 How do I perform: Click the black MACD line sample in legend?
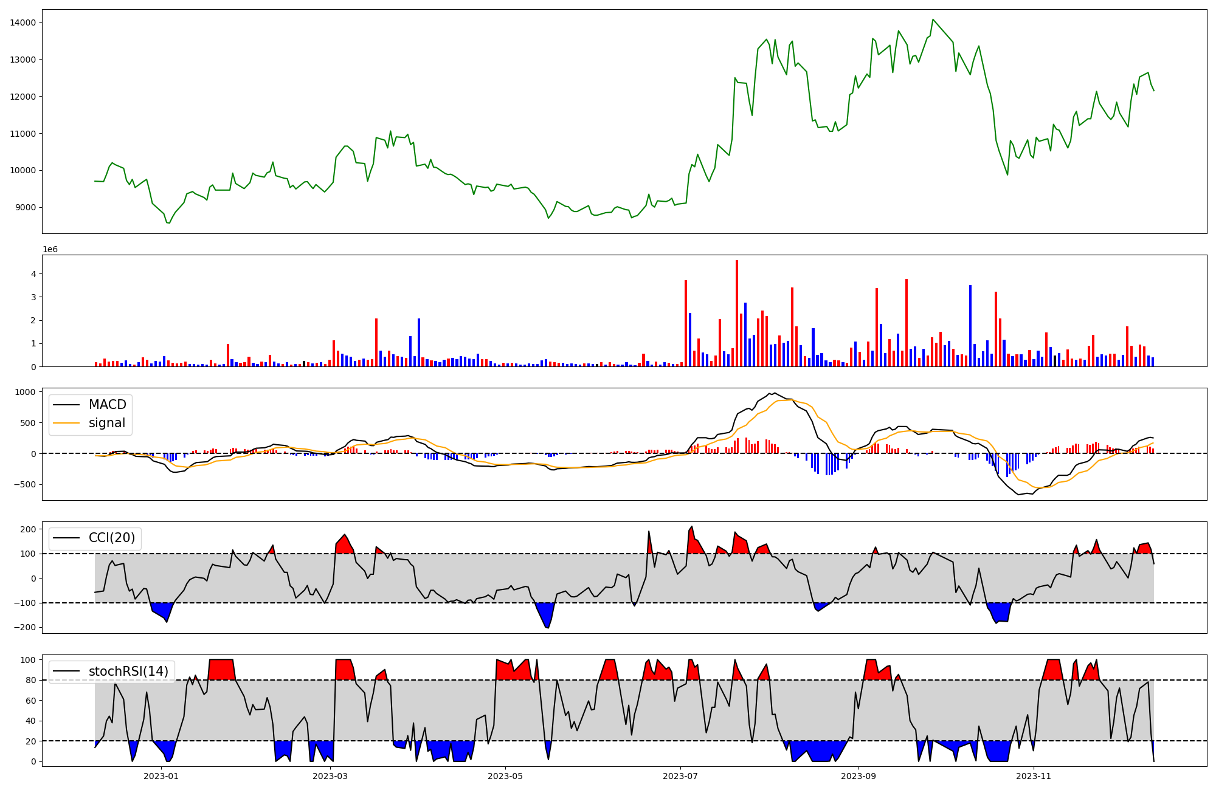(x=66, y=405)
